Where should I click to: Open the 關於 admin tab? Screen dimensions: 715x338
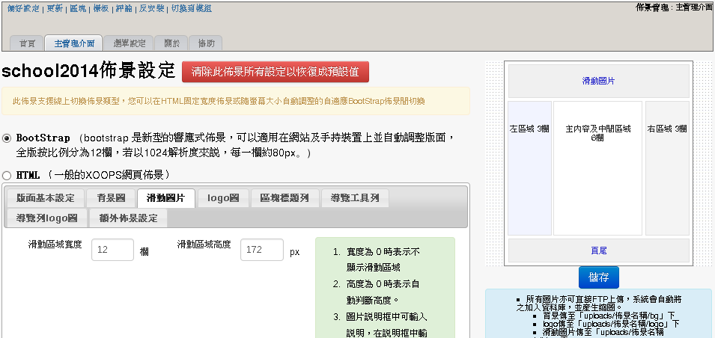point(171,43)
